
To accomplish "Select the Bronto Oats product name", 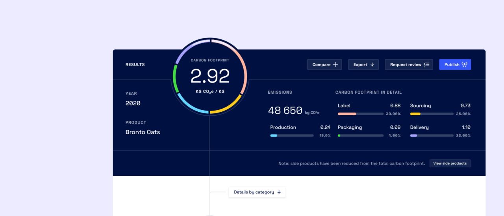I will 143,132.
